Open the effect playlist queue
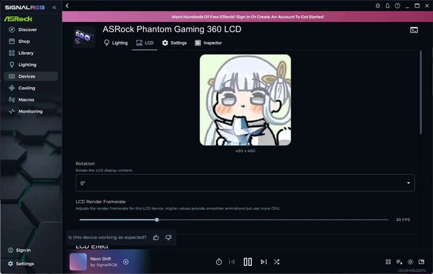 pos(399,262)
